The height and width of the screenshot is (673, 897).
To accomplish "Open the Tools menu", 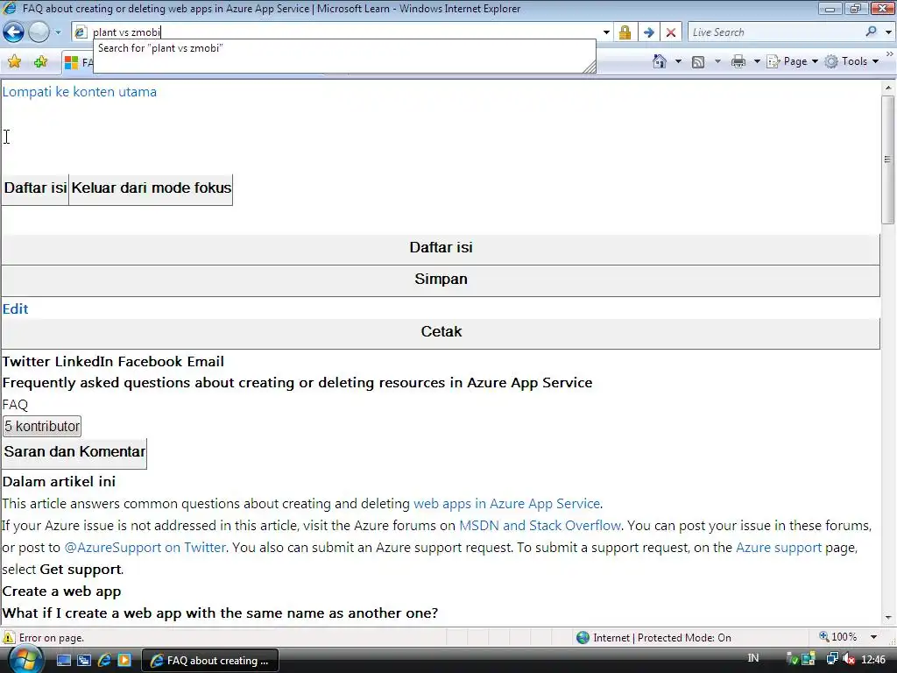I will [851, 61].
